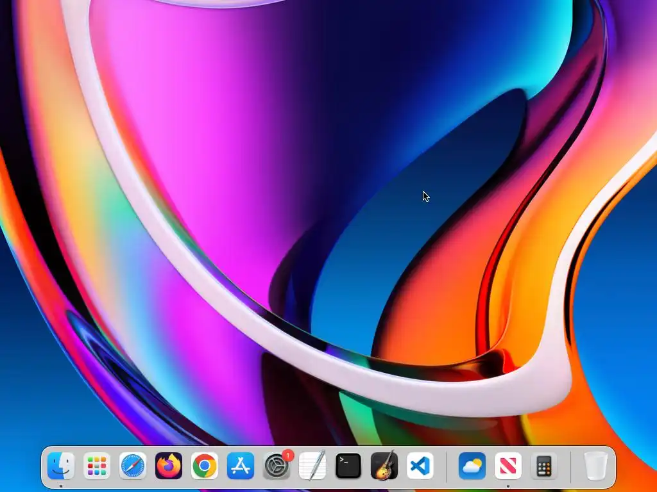The height and width of the screenshot is (492, 657).
Task: Open the Terminal app in dock
Action: tap(348, 466)
